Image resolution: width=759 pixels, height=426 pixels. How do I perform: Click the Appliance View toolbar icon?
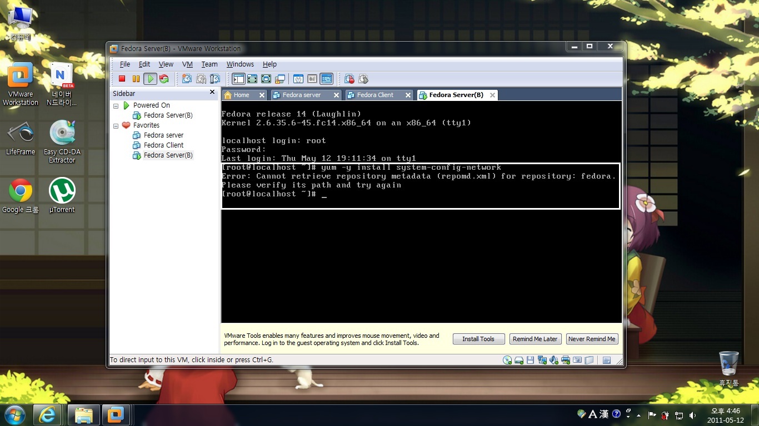click(312, 79)
